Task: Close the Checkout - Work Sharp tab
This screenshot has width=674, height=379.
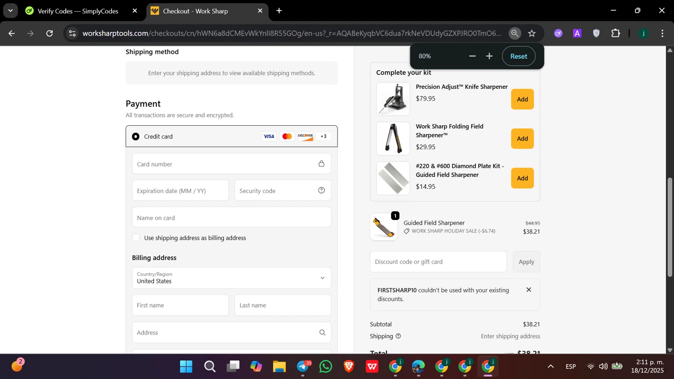Action: click(x=260, y=11)
